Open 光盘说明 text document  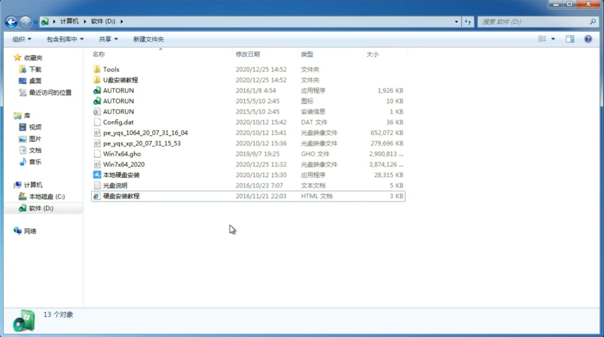click(x=115, y=186)
